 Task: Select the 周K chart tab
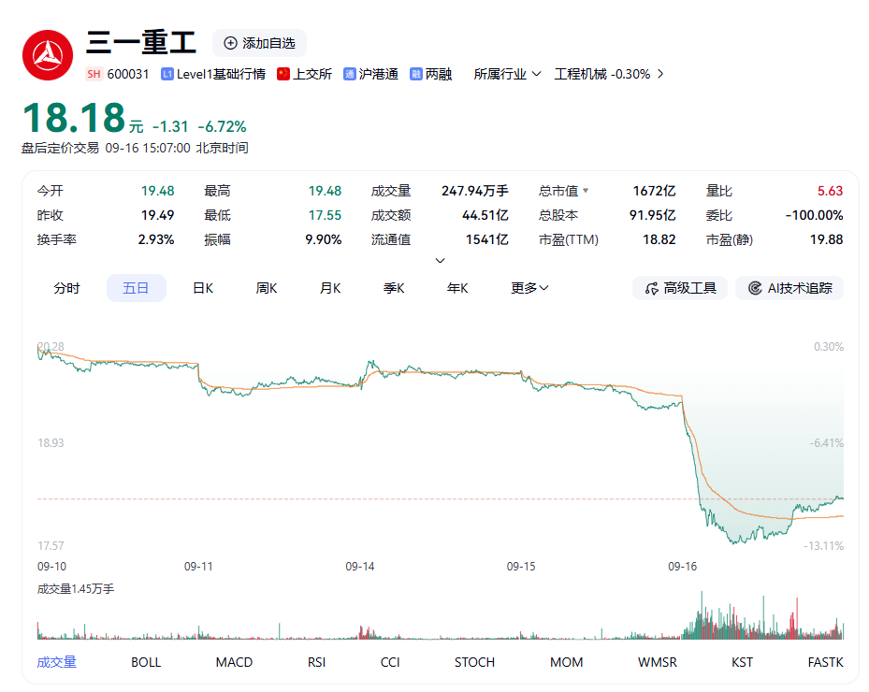267,288
